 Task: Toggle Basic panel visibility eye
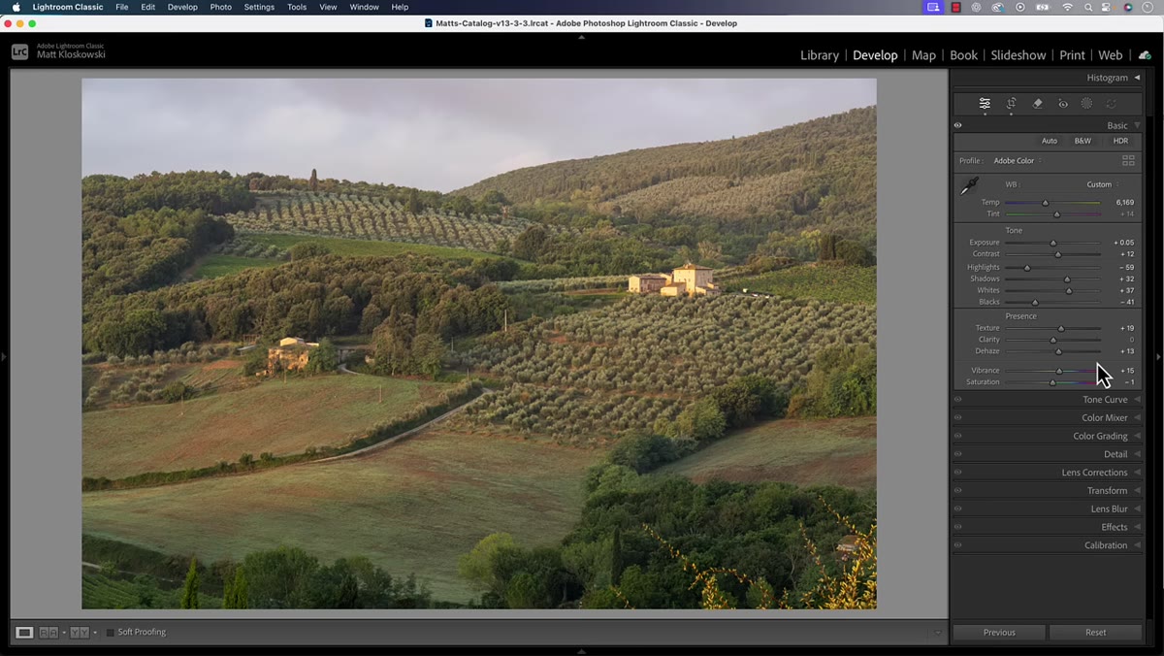coord(957,125)
